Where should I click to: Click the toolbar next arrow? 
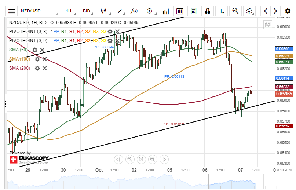pos(275,11)
